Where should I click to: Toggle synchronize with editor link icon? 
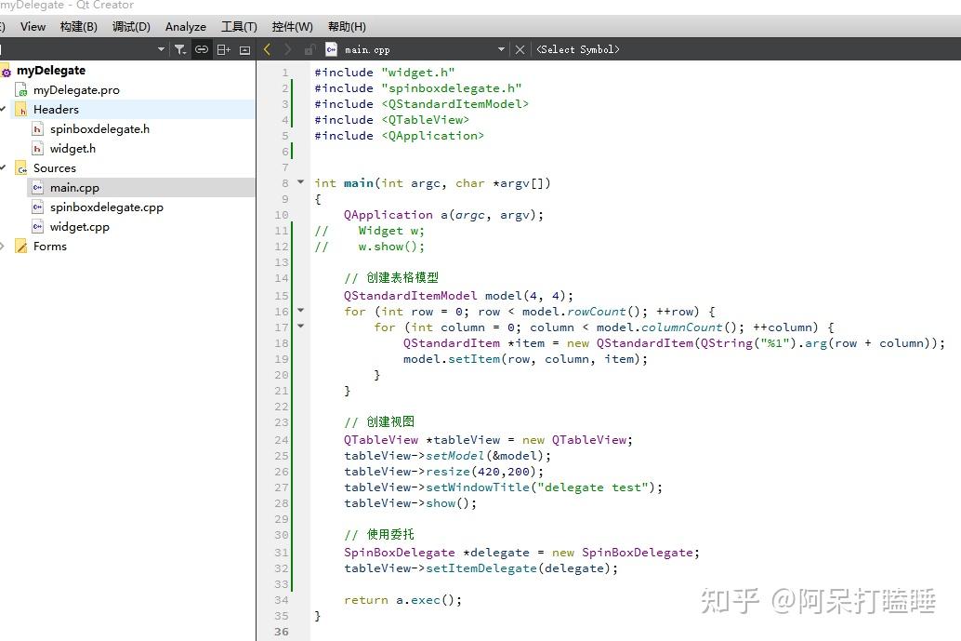click(x=201, y=49)
